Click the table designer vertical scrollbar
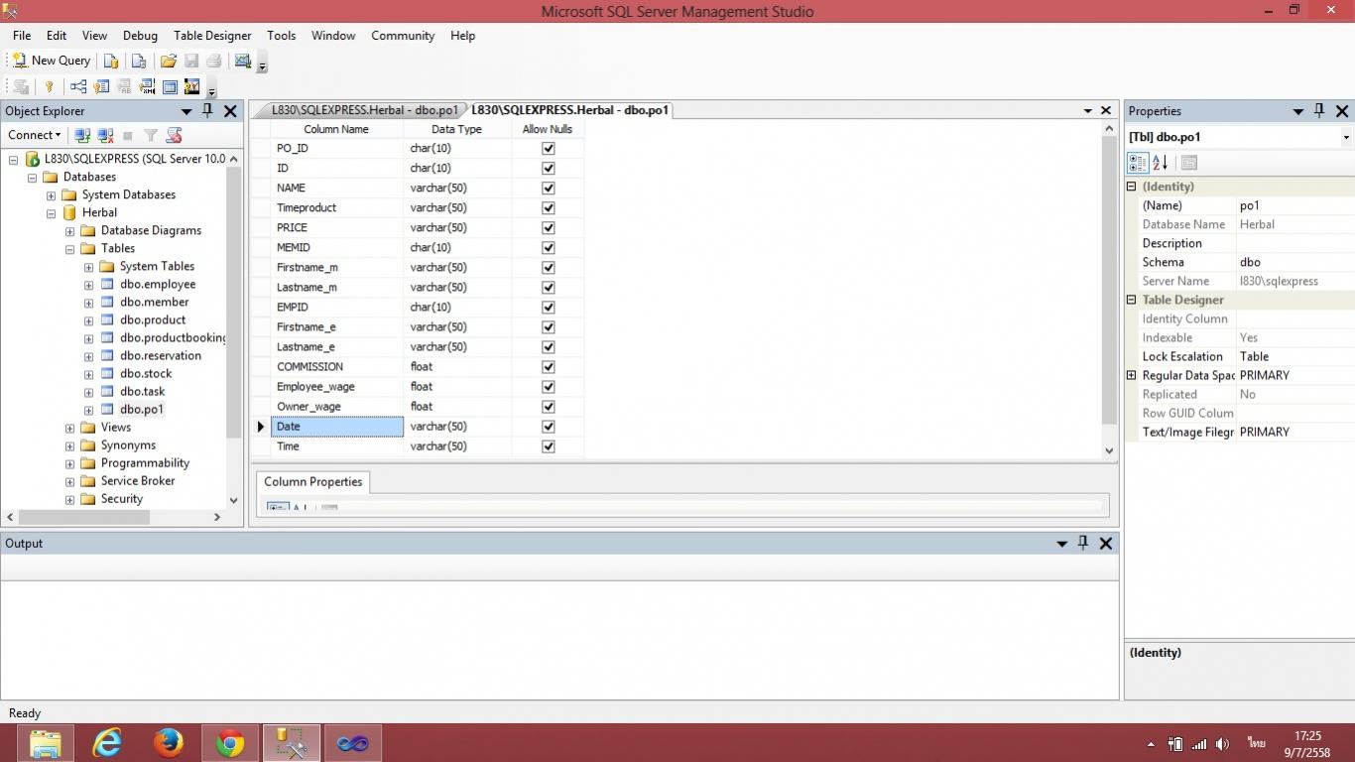 point(1109,280)
